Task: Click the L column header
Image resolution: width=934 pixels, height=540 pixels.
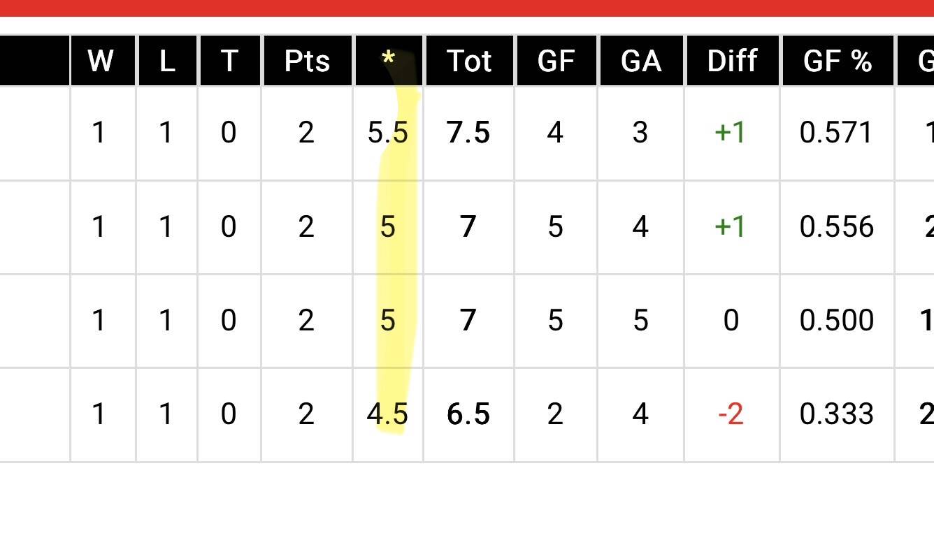Action: [166, 61]
